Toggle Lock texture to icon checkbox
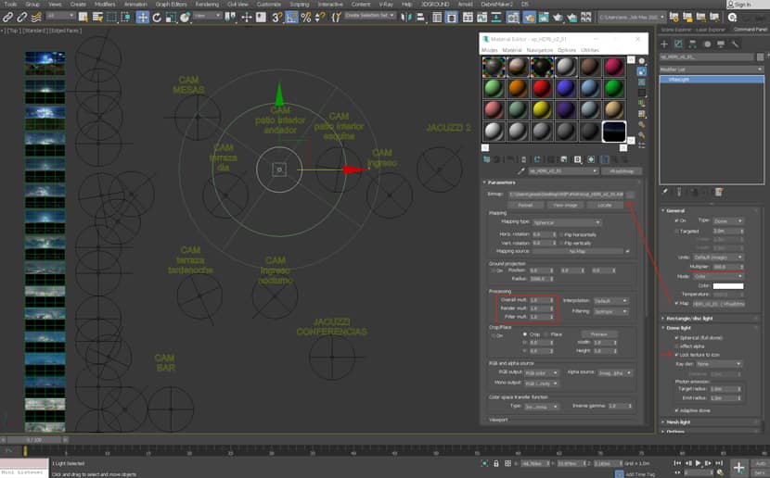The image size is (770, 478). (676, 355)
